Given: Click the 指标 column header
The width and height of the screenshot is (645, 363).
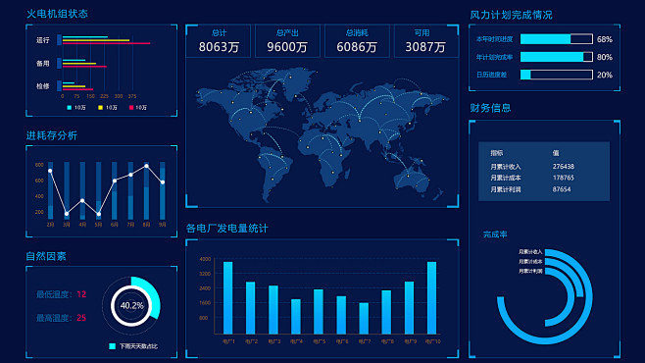Looking at the screenshot, I should click(497, 153).
